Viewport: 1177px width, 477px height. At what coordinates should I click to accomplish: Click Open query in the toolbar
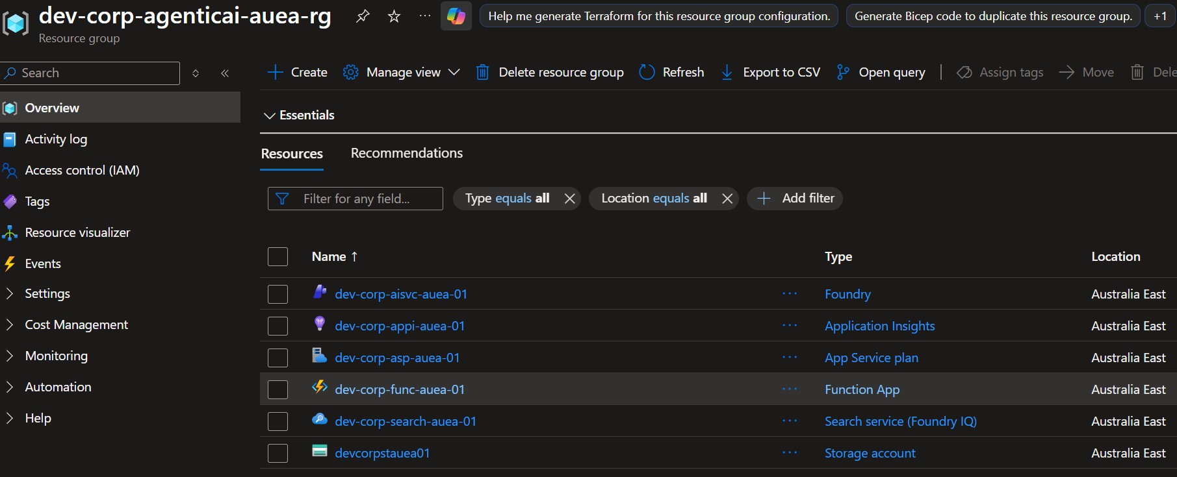coord(881,72)
